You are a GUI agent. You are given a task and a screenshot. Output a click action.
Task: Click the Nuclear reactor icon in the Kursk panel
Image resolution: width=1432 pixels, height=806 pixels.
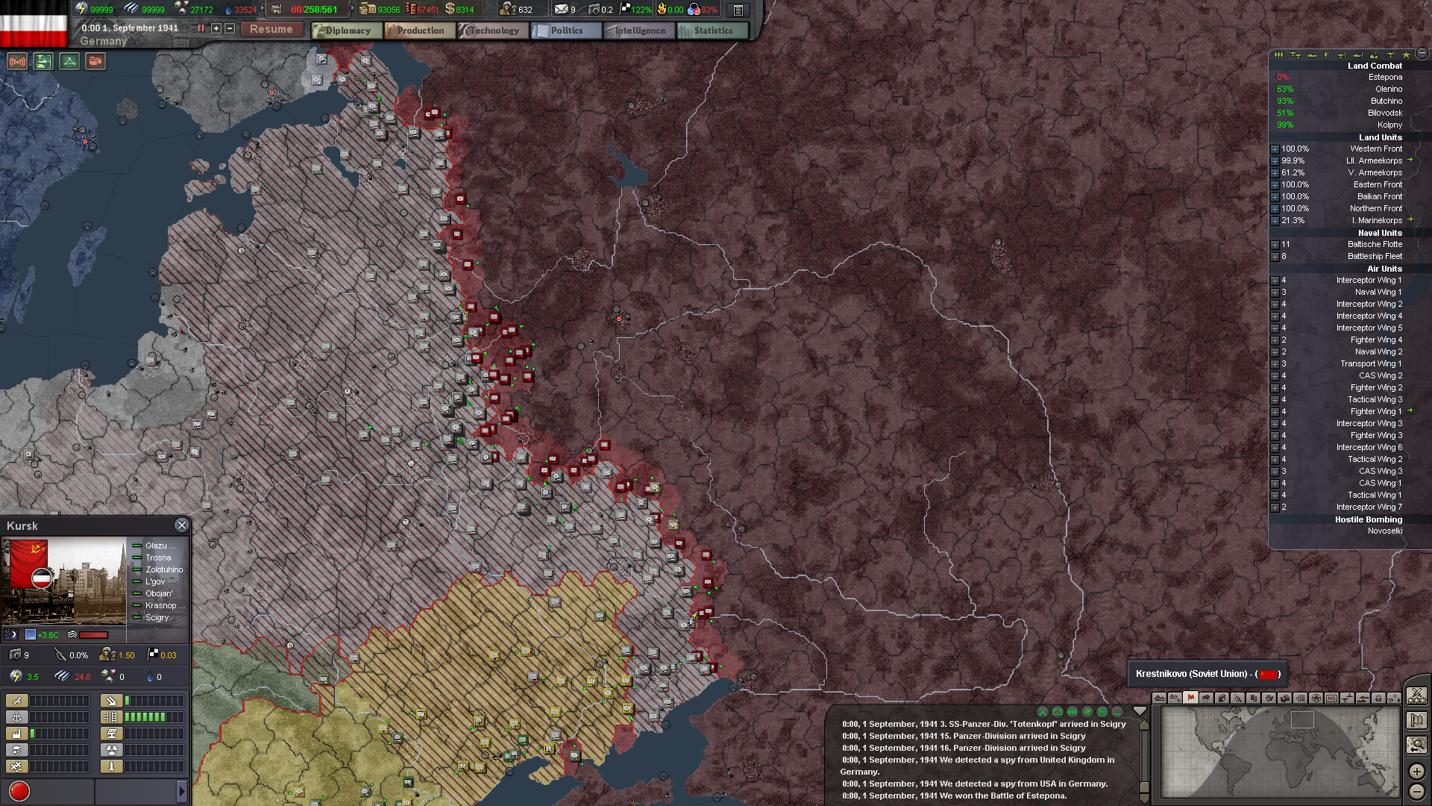[x=111, y=750]
